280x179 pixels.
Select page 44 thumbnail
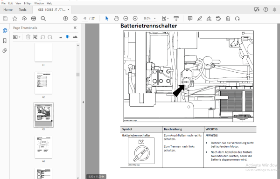(x=43, y=147)
